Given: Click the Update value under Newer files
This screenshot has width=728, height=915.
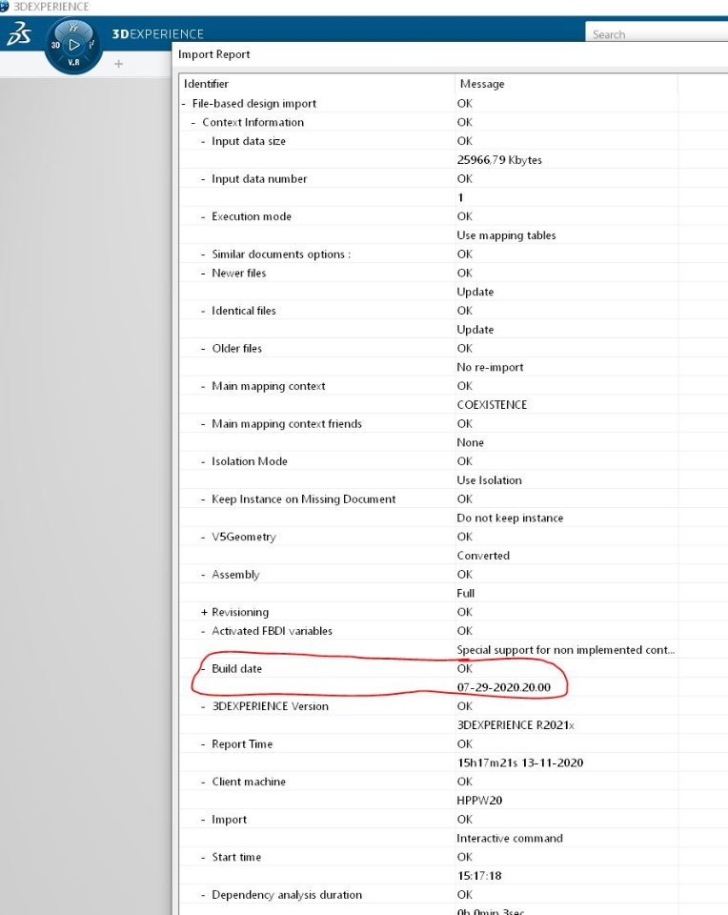Looking at the screenshot, I should point(475,292).
